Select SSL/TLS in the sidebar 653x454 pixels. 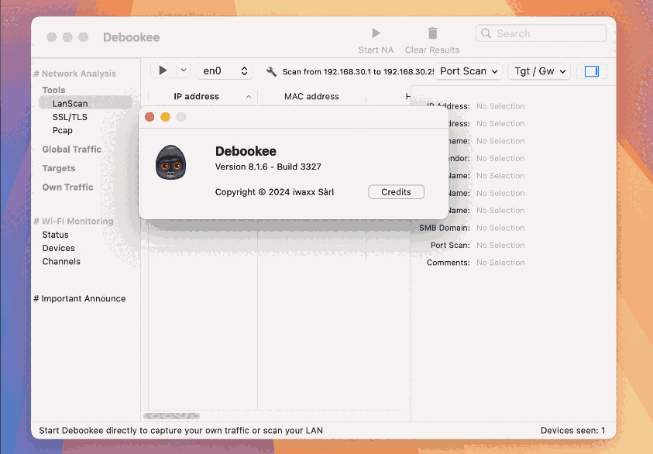70,117
